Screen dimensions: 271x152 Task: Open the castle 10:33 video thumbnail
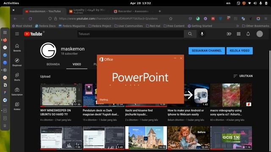point(146,138)
